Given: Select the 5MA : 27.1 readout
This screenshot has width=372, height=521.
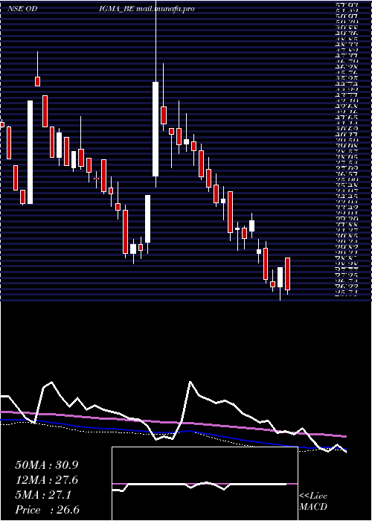Looking at the screenshot, I should (x=43, y=495).
